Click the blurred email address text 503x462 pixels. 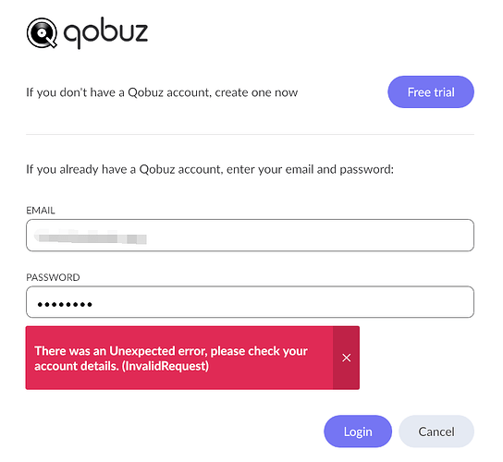click(x=91, y=237)
